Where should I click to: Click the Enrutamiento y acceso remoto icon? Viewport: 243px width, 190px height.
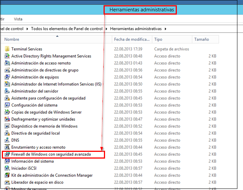[7, 147]
